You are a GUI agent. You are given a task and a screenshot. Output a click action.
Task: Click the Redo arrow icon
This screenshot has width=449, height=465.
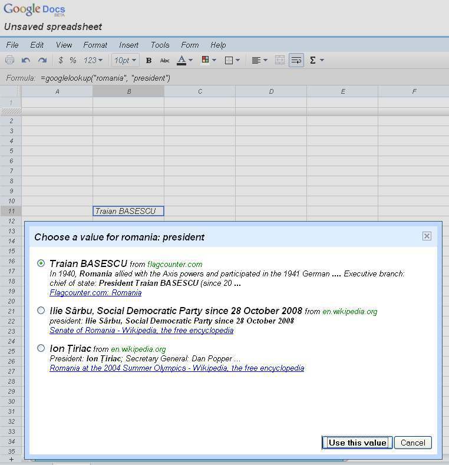point(42,60)
